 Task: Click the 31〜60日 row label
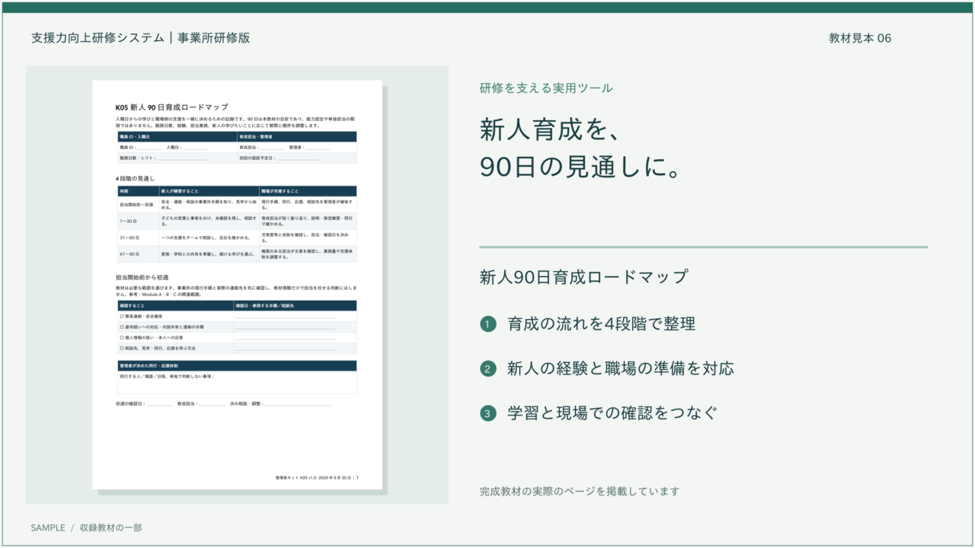pyautogui.click(x=130, y=237)
